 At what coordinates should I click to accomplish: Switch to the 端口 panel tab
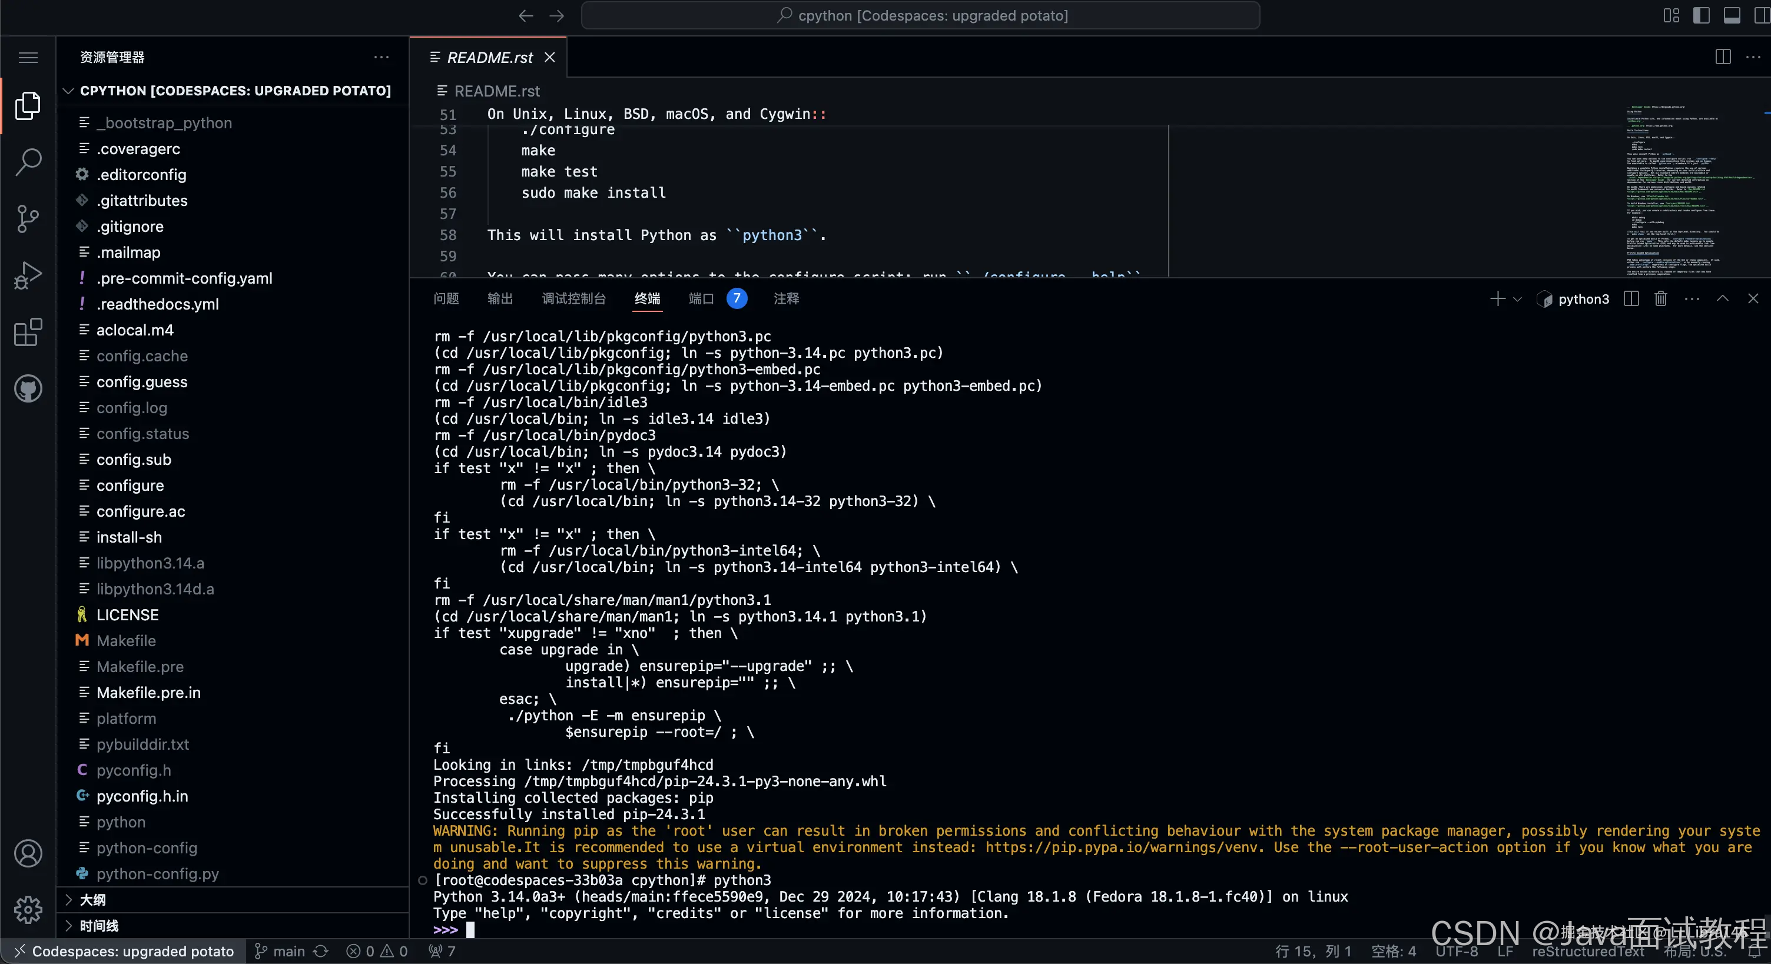(701, 299)
